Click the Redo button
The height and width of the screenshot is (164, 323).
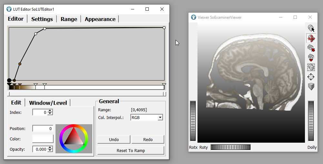tap(148, 139)
